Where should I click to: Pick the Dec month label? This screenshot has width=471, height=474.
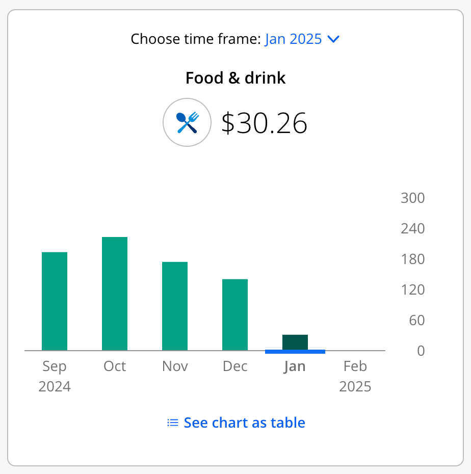(235, 366)
